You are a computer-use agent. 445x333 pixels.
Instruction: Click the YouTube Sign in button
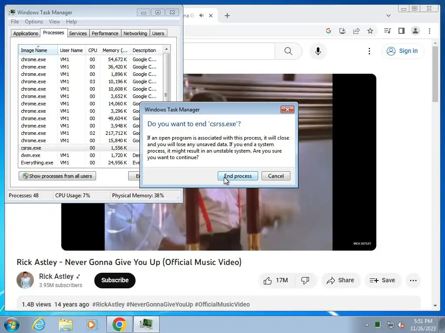pyautogui.click(x=403, y=51)
